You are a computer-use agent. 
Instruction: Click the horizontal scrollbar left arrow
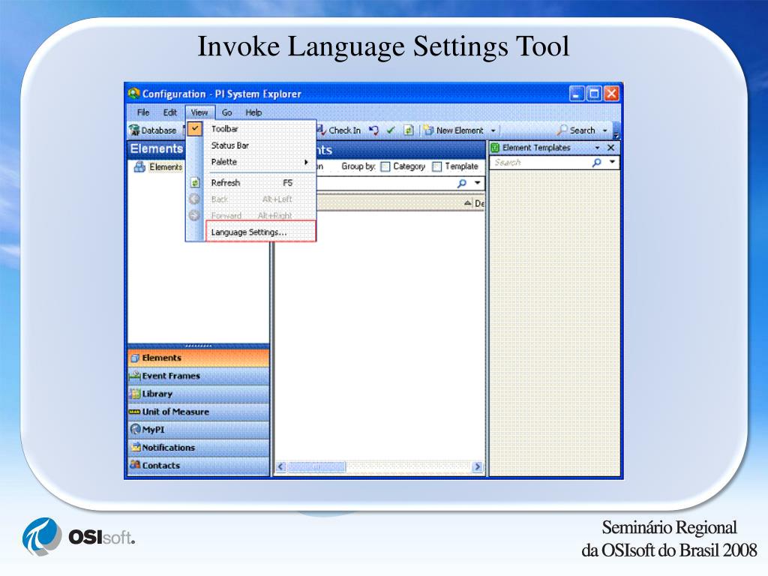coord(280,466)
